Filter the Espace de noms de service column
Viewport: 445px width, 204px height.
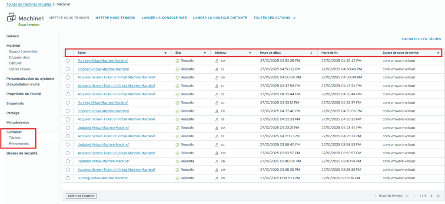click(x=438, y=53)
